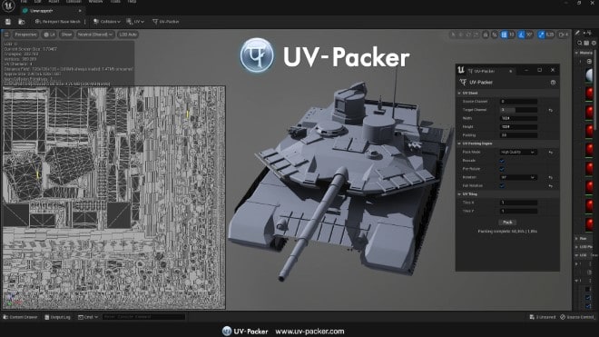
Task: Change rotation snap value 10°
Action: [x=529, y=35]
